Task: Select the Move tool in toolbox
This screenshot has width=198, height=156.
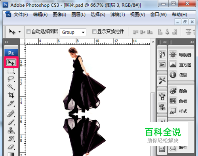Action: (11, 62)
